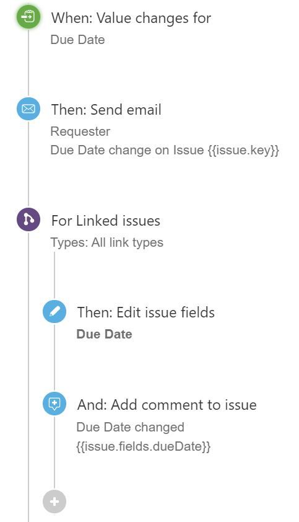Click the 'Requester' recipient text
Screen dimensions: 299x522
point(80,131)
